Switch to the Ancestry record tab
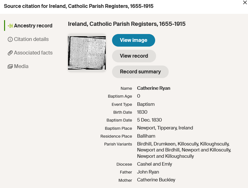 33,26
